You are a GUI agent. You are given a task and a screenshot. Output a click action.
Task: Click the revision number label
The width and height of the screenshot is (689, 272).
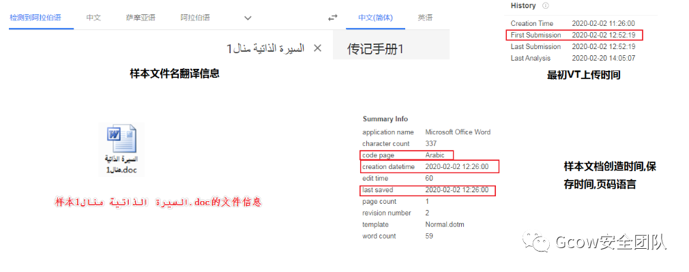(387, 213)
